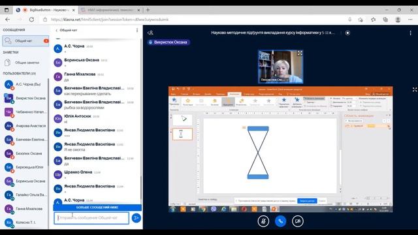Leave audio using the blue phone button
This screenshot has width=418, height=235.
click(x=280, y=221)
